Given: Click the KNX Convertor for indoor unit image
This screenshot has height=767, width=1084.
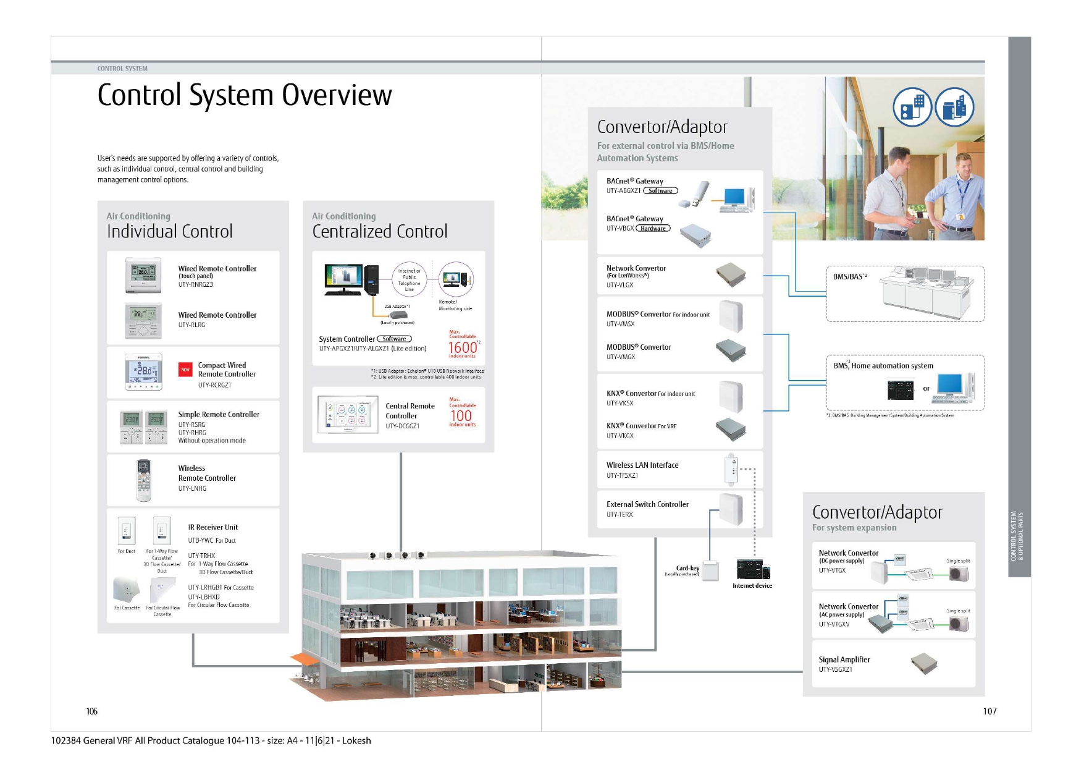Looking at the screenshot, I should 731,396.
